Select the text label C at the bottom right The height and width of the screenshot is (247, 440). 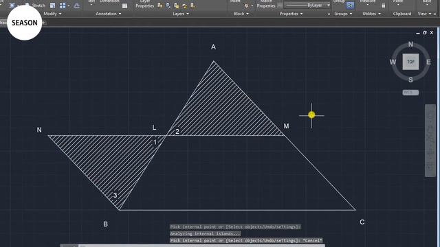coord(362,222)
